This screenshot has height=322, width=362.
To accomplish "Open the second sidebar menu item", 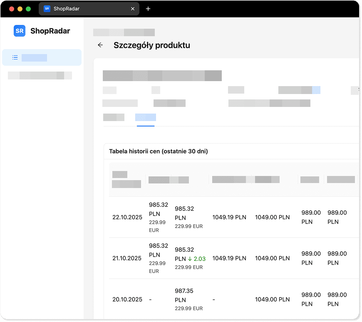I will point(40,75).
